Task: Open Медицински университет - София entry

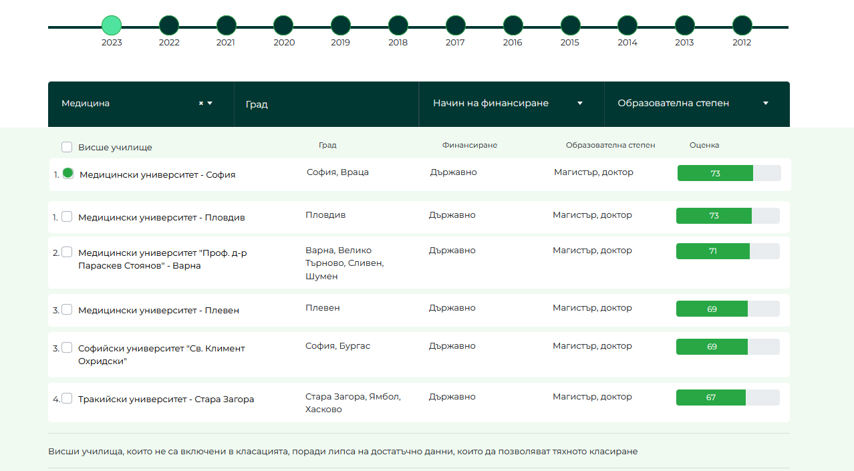Action: (158, 175)
